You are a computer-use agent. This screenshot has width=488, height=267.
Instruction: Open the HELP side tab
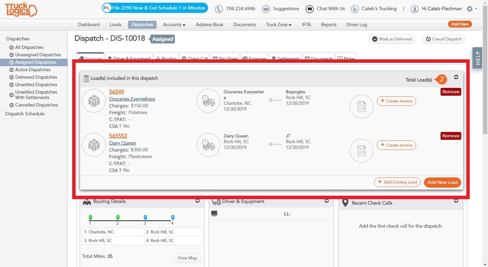[x=477, y=58]
